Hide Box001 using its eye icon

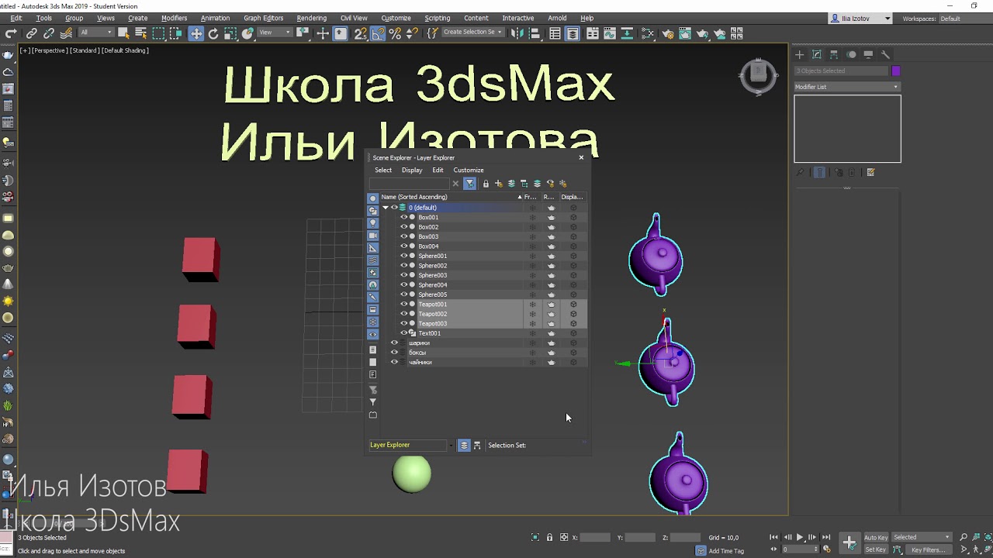403,217
